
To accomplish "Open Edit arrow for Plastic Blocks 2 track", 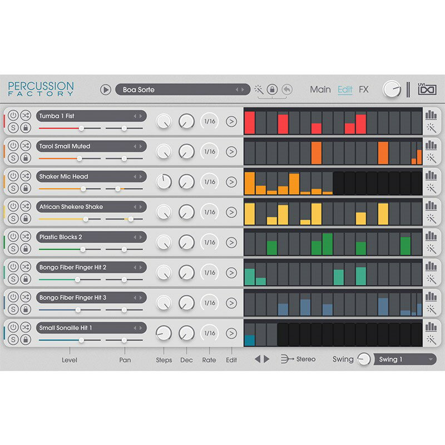I will [231, 243].
